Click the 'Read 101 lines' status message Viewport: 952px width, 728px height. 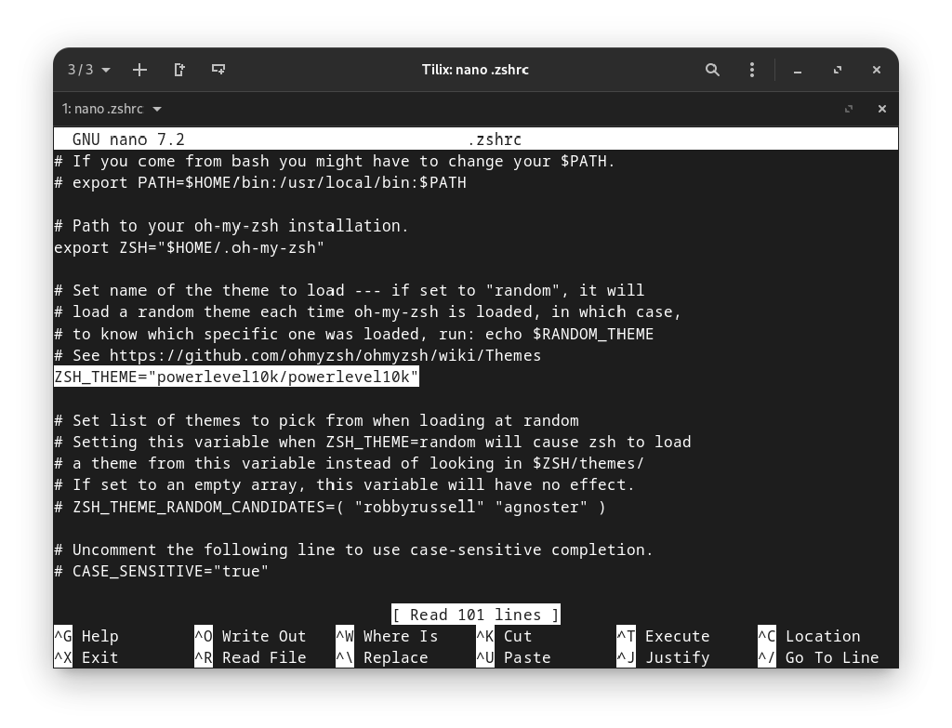click(x=475, y=615)
